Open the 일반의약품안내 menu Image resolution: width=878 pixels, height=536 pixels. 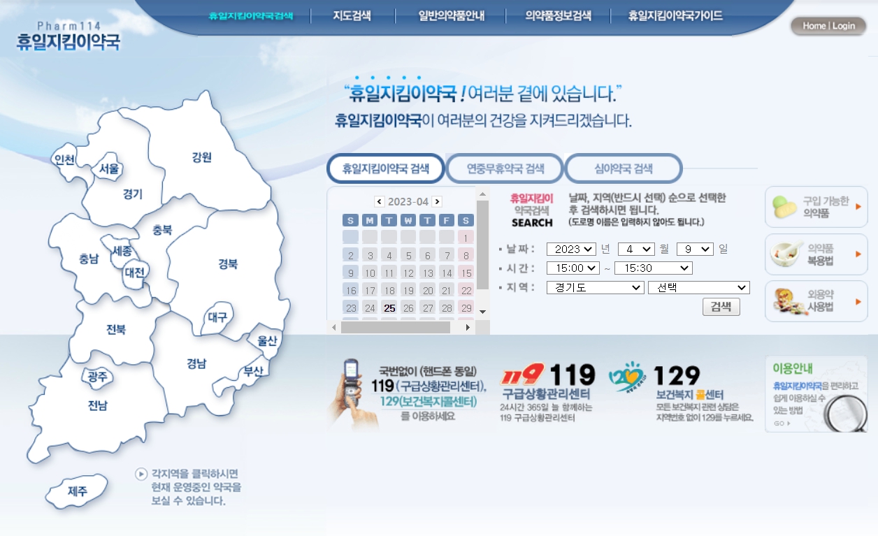click(451, 15)
